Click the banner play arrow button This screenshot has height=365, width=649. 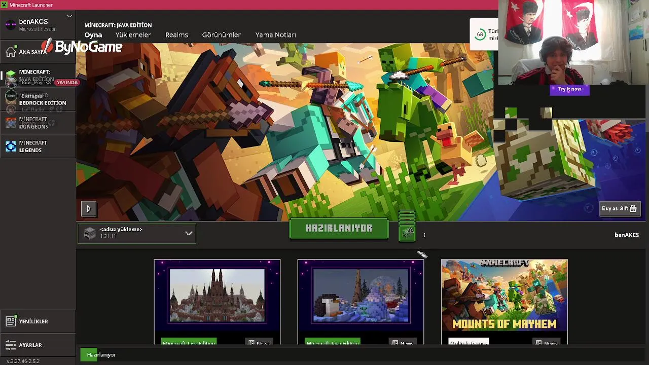coord(88,208)
